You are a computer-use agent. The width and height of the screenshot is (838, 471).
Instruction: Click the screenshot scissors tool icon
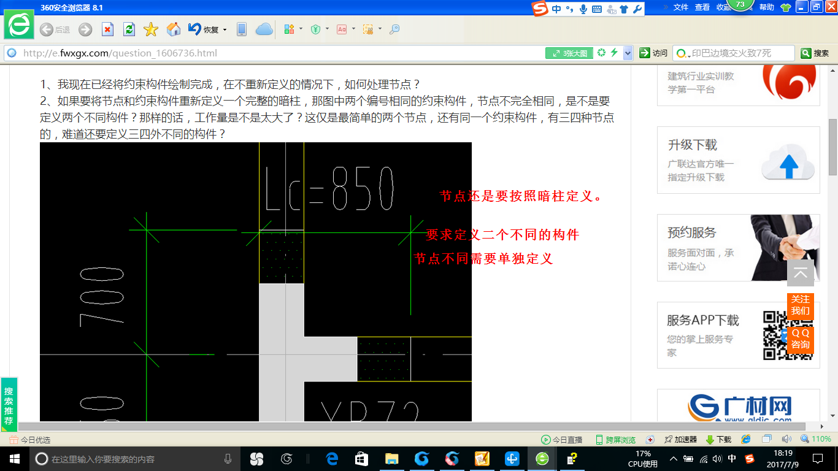pyautogui.click(x=368, y=29)
